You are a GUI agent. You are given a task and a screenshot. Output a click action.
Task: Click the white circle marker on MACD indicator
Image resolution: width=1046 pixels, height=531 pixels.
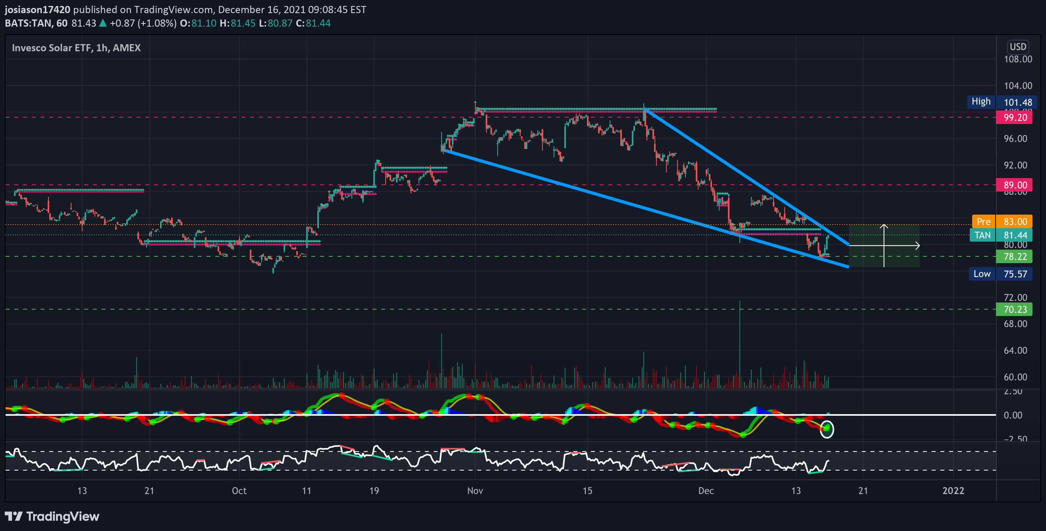pyautogui.click(x=827, y=429)
